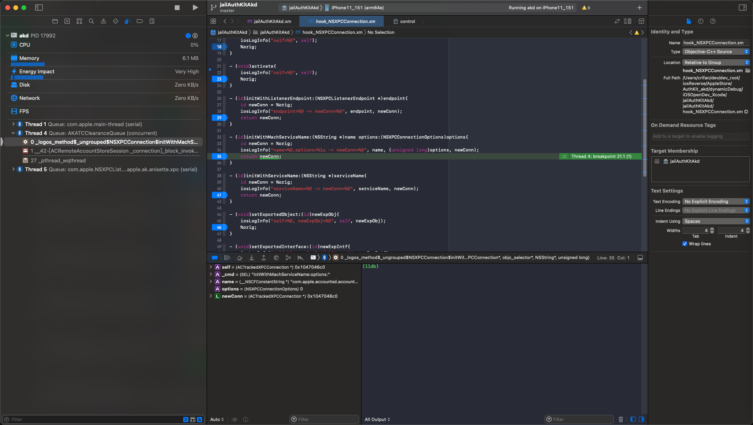Select the Debug navigator spray icon
This screenshot has width=753, height=425.
pos(128,21)
